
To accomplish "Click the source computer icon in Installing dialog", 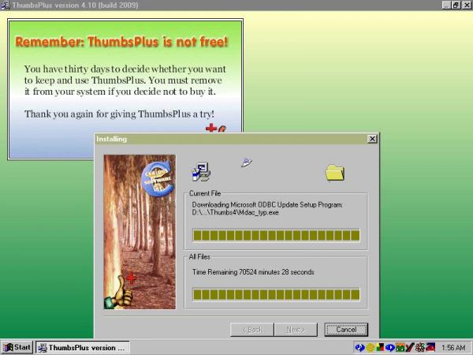I will click(x=201, y=172).
